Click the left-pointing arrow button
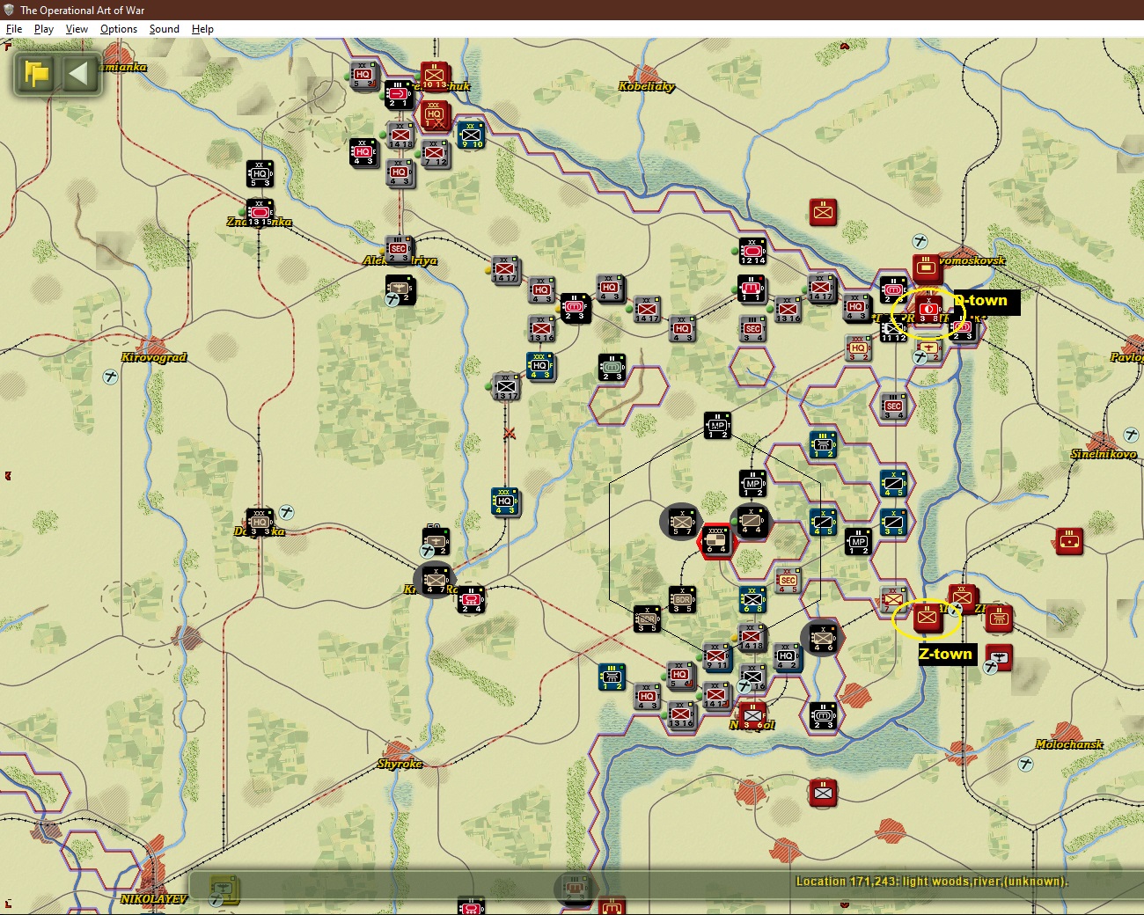Screen dimensions: 1144x915 [78, 73]
